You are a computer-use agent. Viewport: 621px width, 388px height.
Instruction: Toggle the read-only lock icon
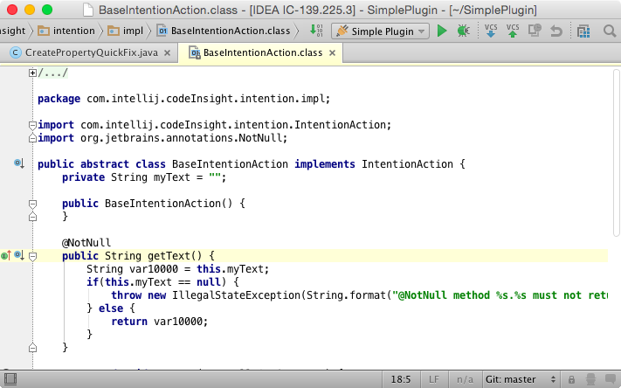[571, 379]
